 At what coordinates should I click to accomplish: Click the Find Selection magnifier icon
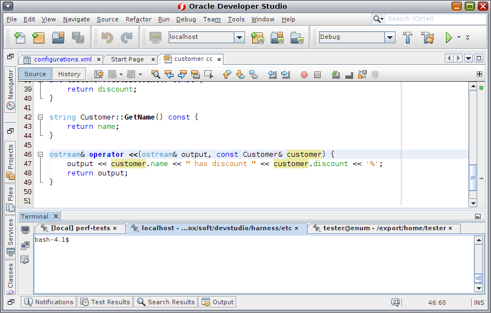(155, 75)
